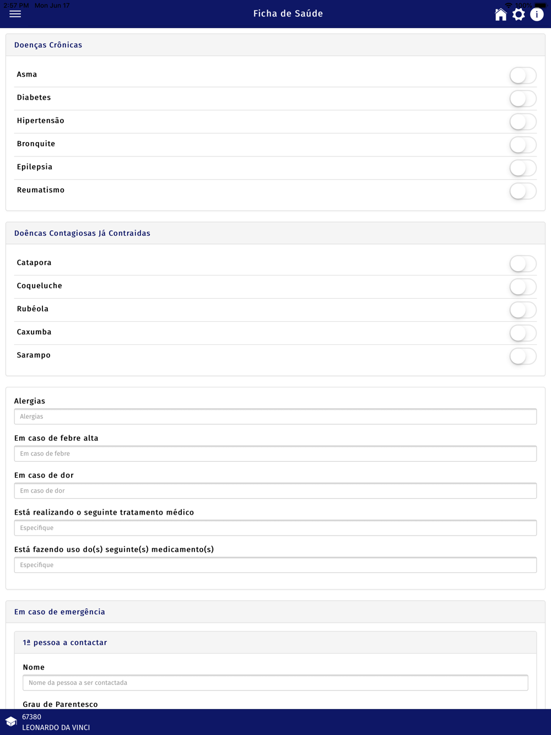The width and height of the screenshot is (551, 735).
Task: Click the Alergias text field
Action: click(275, 417)
